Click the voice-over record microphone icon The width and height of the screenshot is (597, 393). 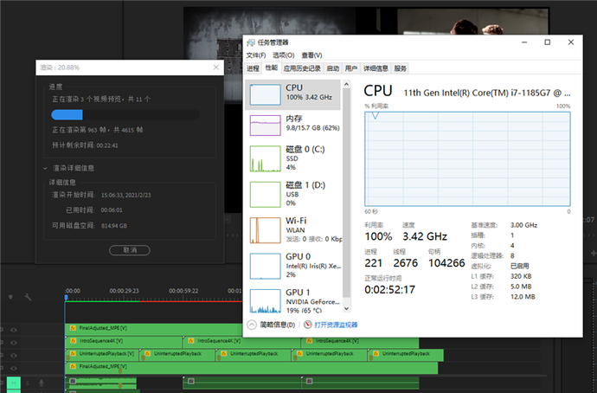(42, 383)
